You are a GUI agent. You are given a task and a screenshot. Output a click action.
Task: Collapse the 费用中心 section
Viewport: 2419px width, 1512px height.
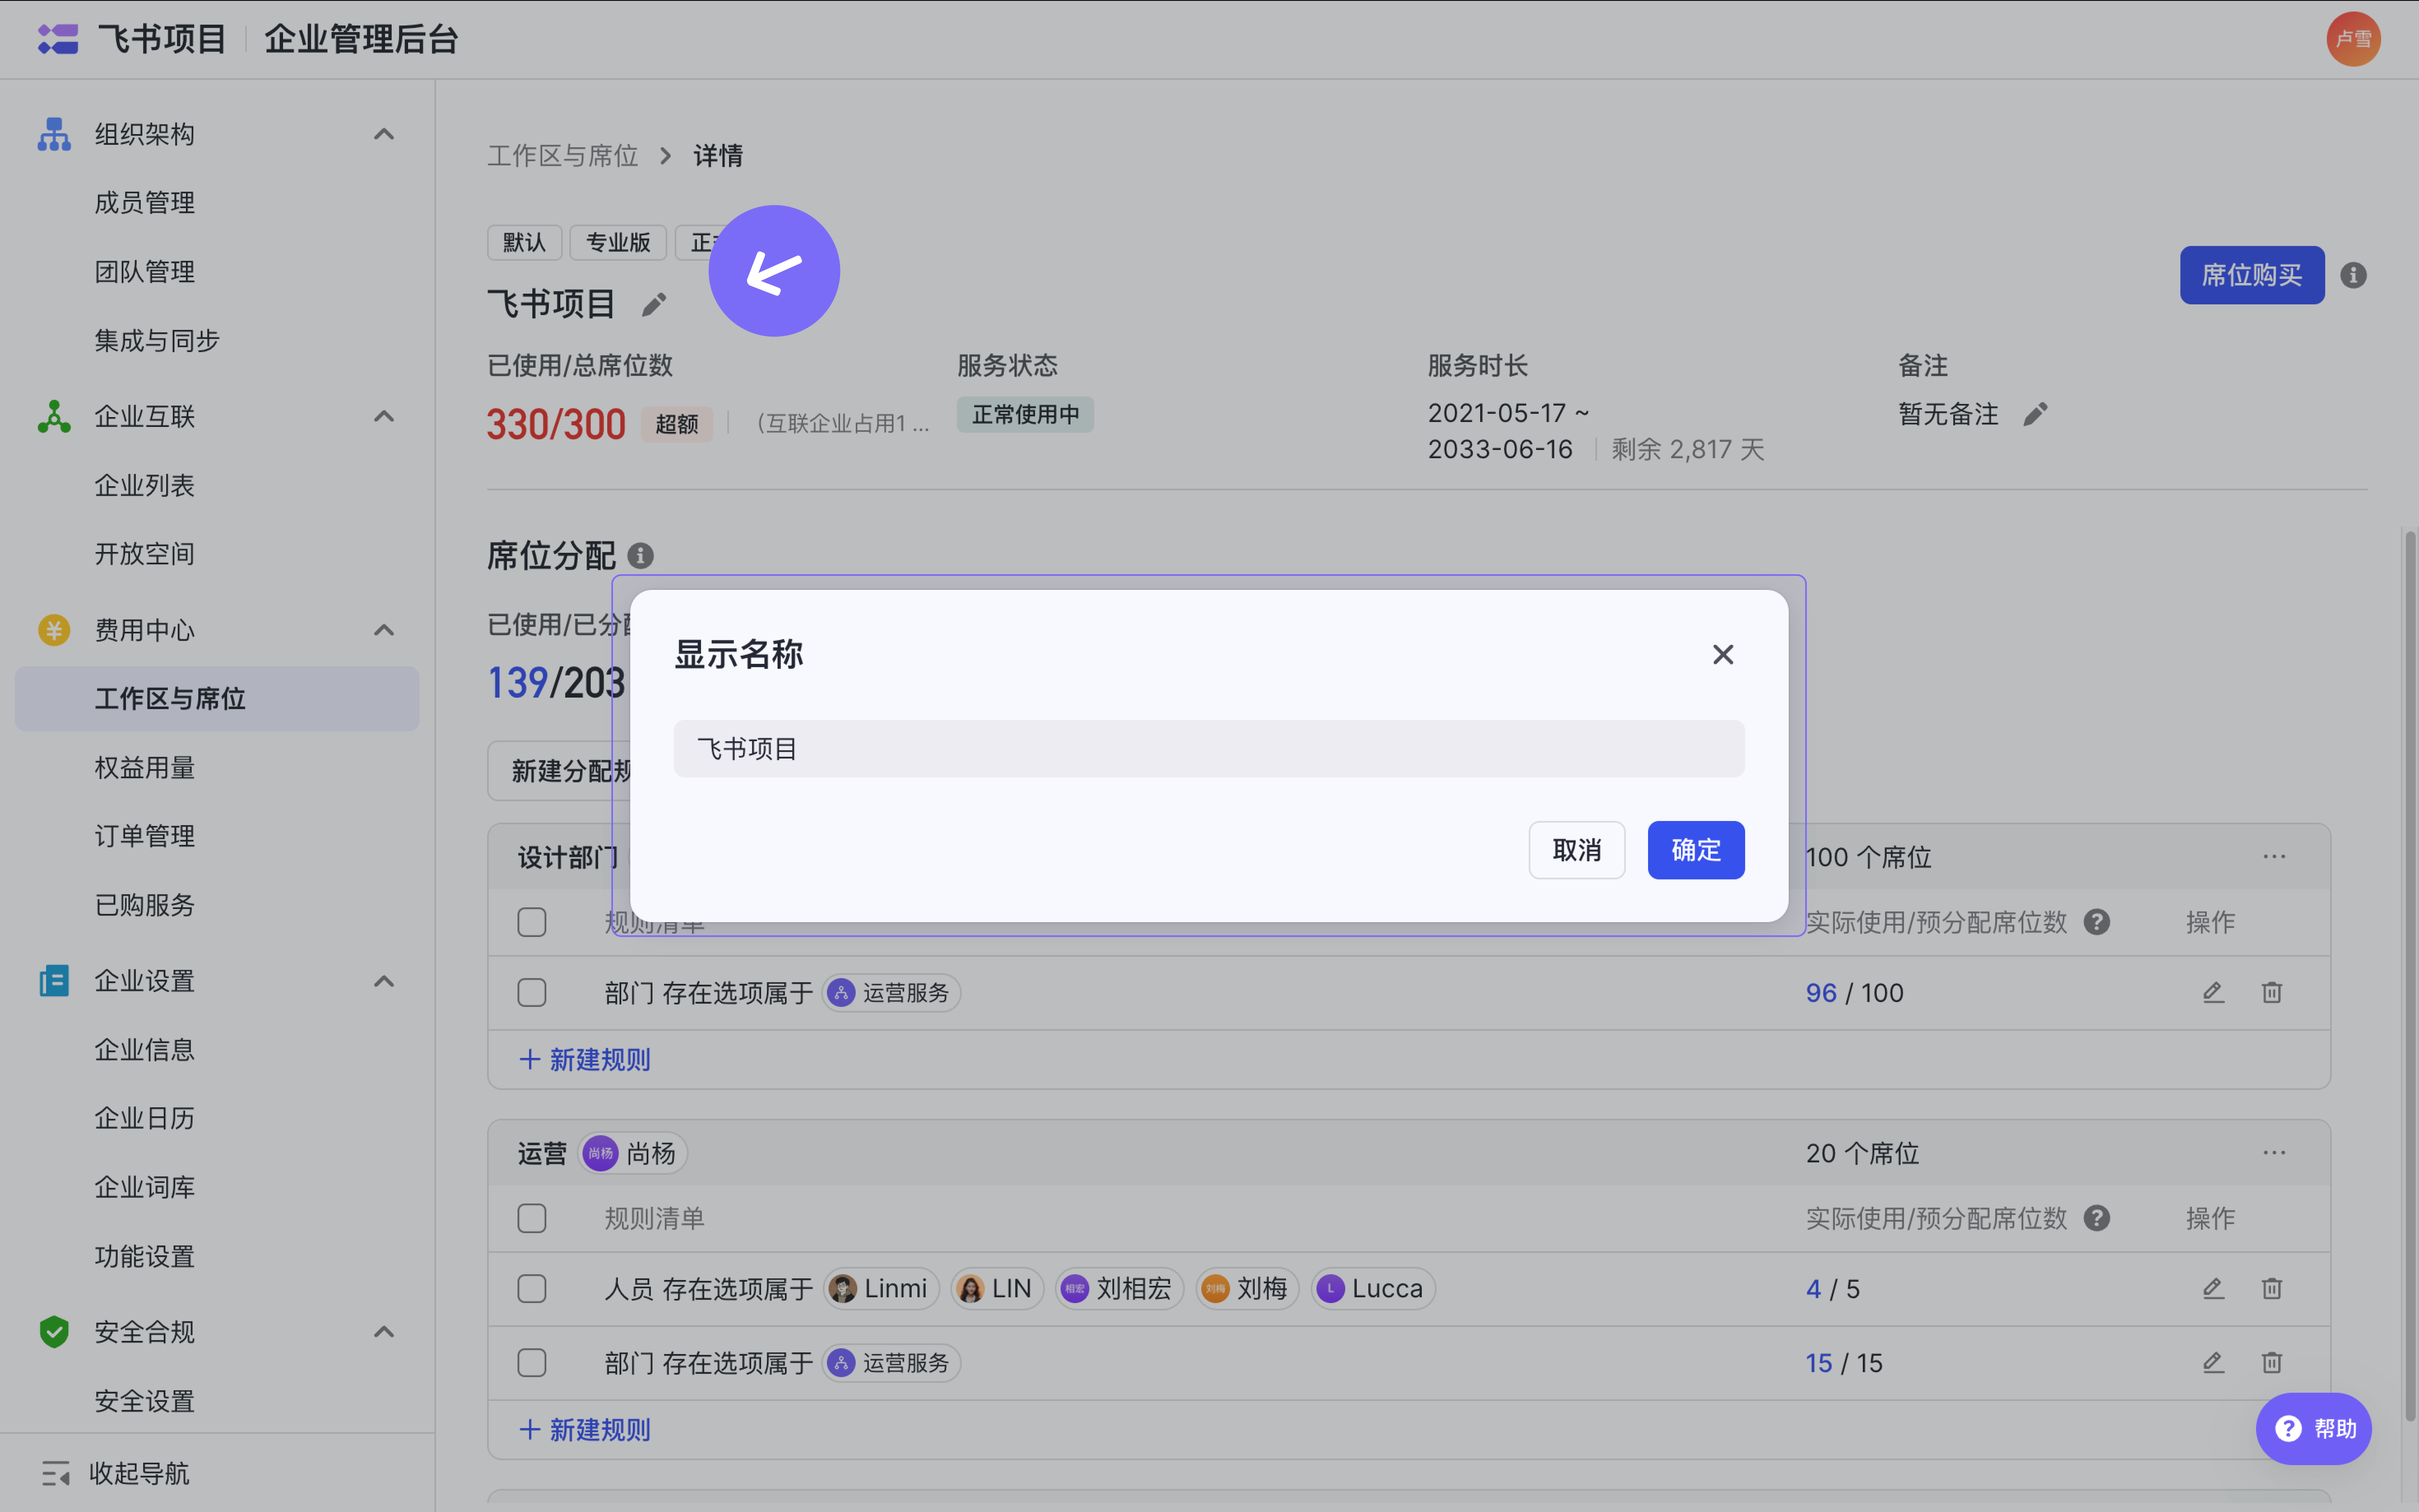coord(384,630)
